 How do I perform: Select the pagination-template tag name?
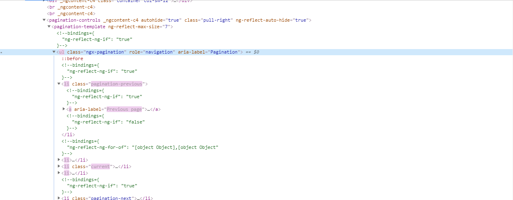(x=80, y=27)
